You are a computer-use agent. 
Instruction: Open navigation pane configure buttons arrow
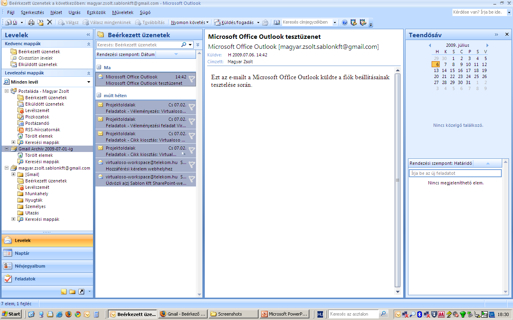point(89,292)
